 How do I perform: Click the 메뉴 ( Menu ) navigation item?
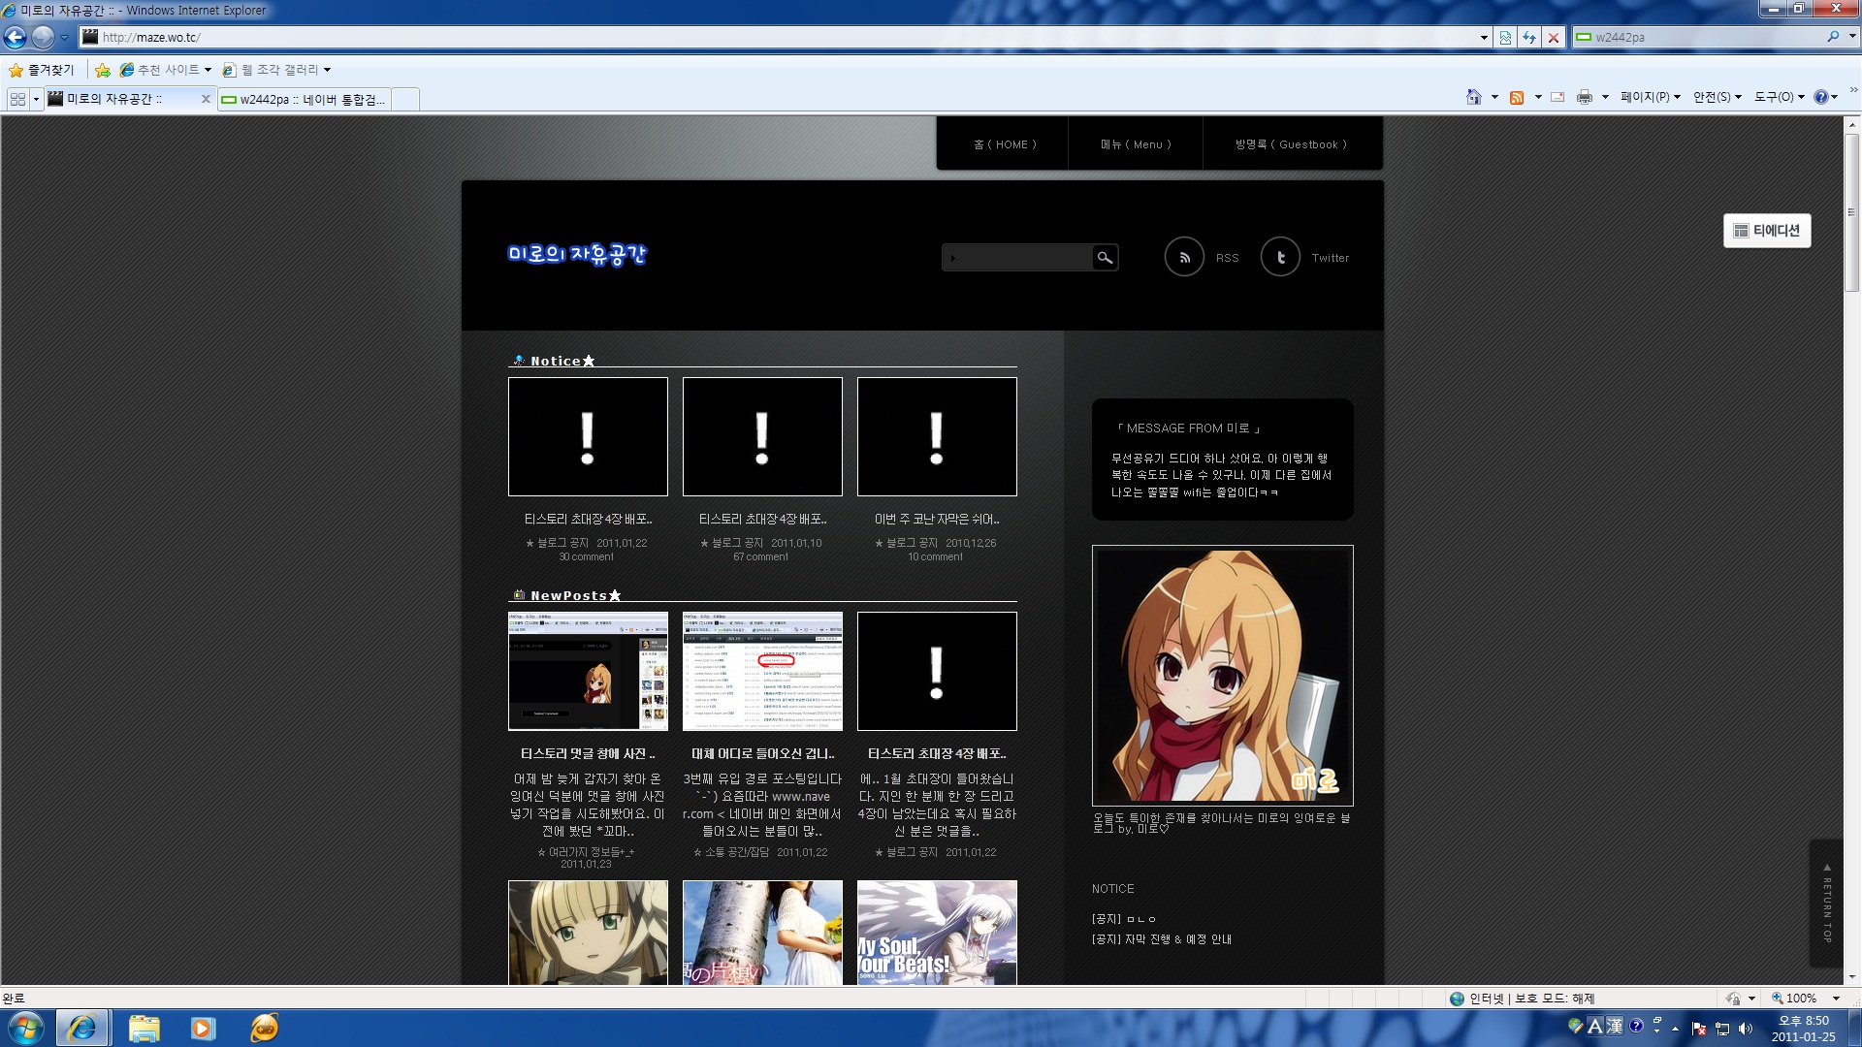[1136, 144]
